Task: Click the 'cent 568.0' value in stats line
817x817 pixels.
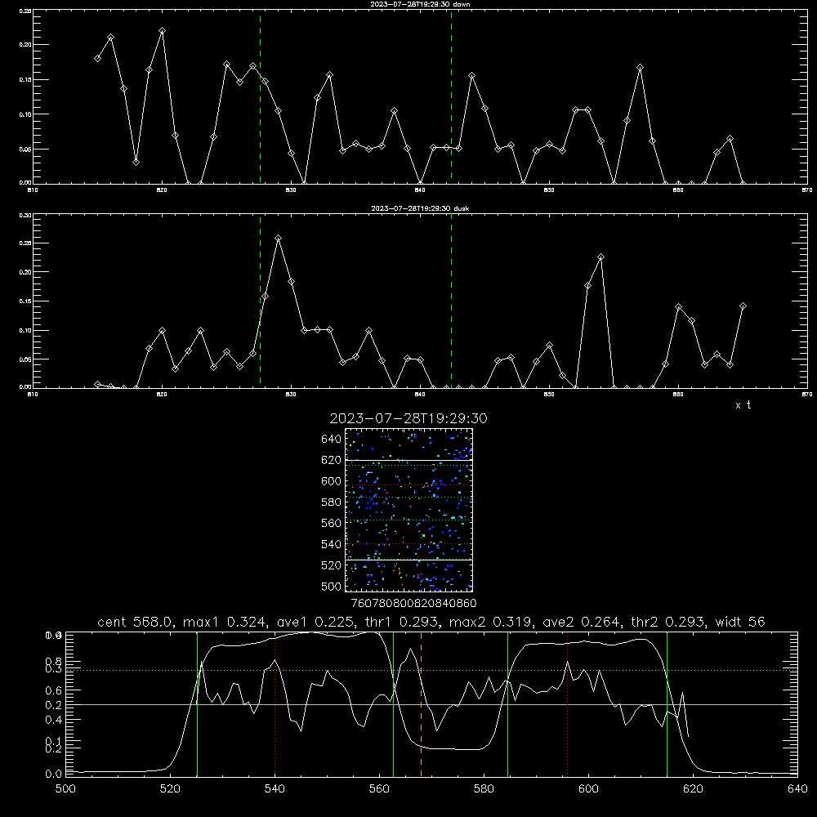Action: coord(135,622)
